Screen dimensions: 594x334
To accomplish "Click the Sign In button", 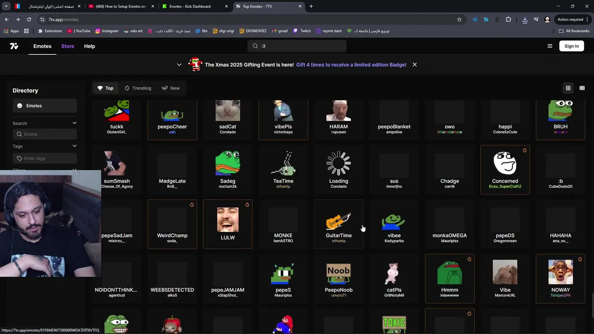I will (x=572, y=46).
